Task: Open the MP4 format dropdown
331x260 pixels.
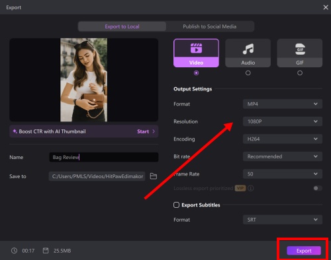Action: point(283,104)
